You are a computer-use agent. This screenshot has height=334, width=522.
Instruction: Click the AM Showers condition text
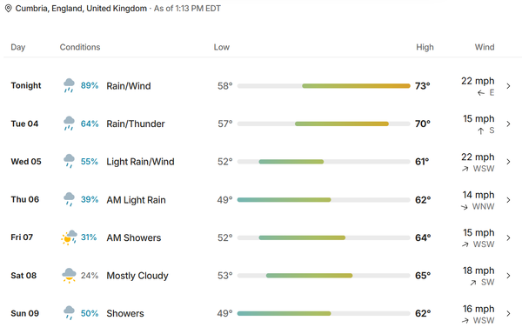click(x=133, y=237)
